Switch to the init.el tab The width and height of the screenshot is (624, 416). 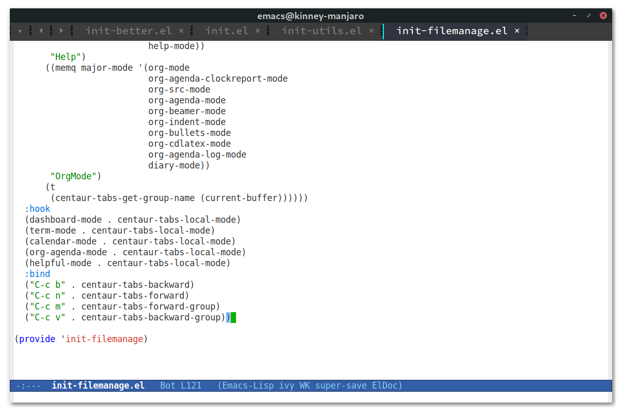point(226,31)
